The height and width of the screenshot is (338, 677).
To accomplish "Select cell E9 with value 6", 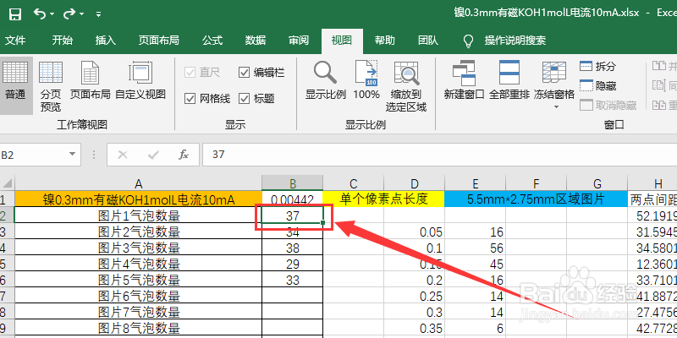I will [476, 328].
